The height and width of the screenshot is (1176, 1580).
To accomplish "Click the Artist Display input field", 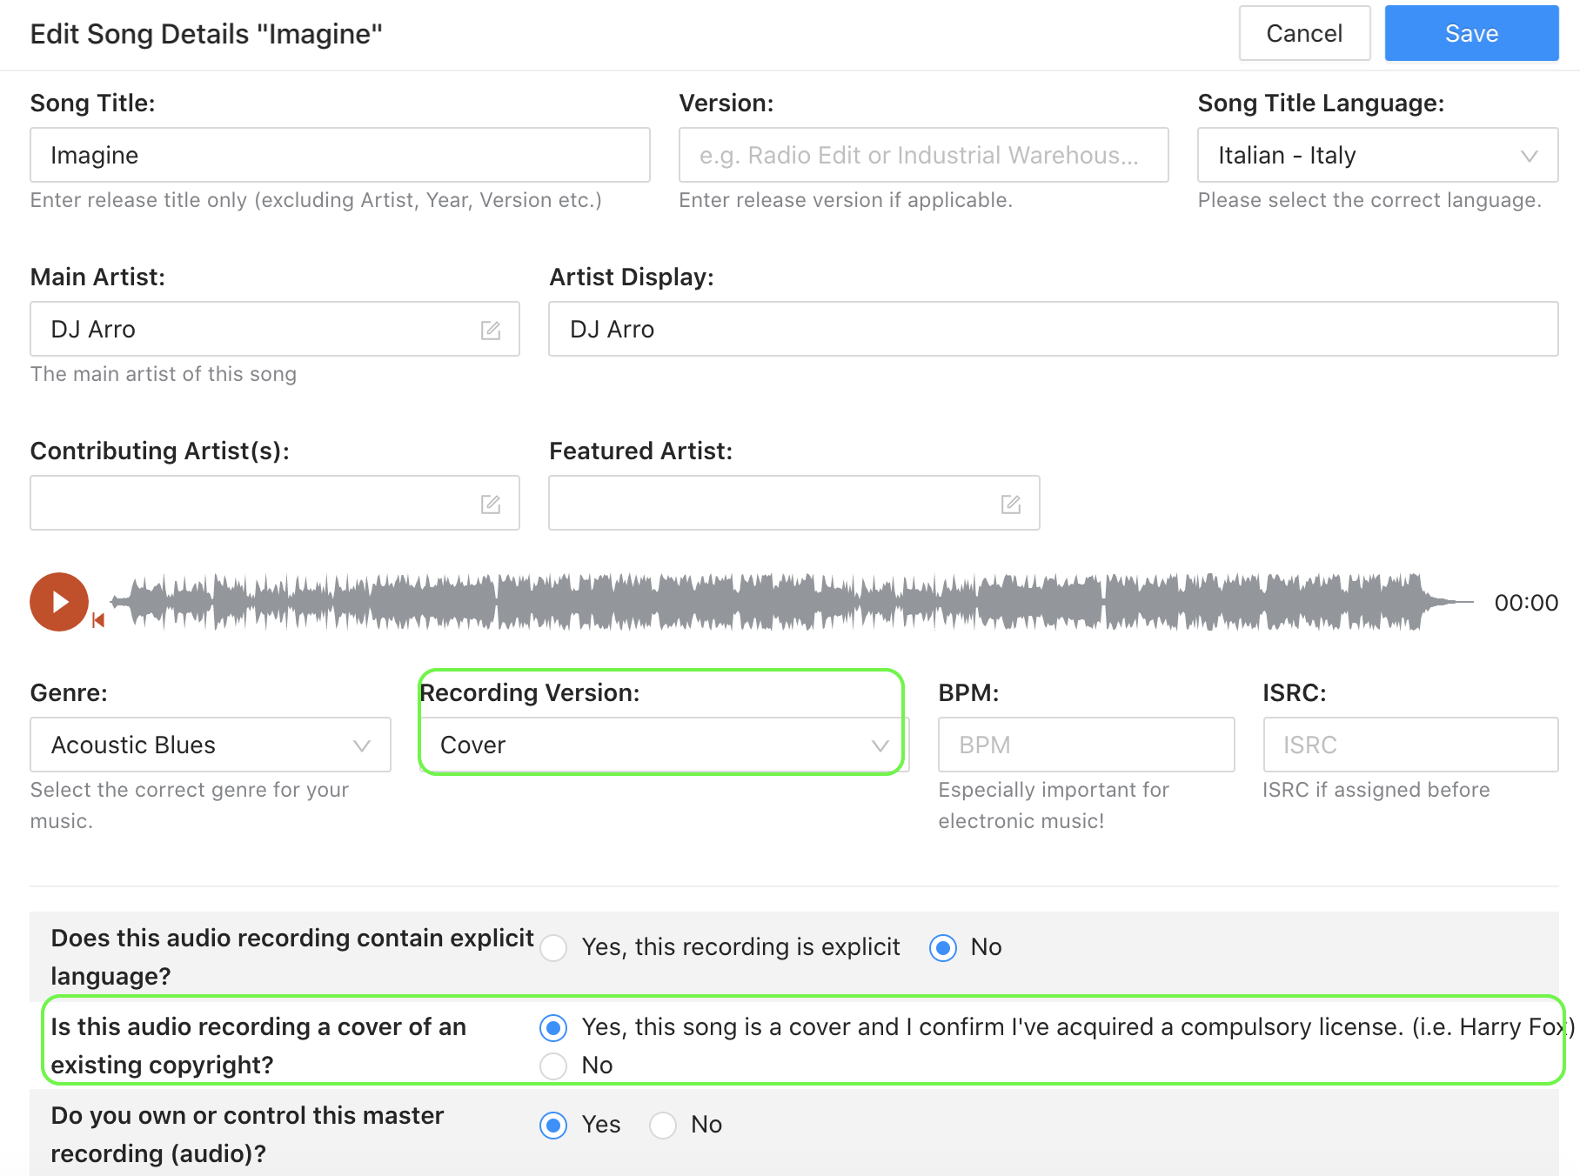I will click(1053, 329).
